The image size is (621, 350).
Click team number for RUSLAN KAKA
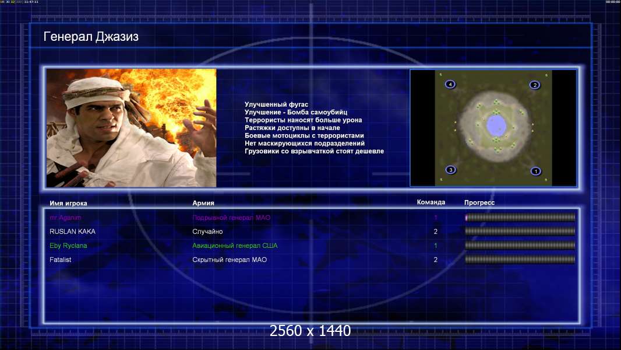[435, 232]
